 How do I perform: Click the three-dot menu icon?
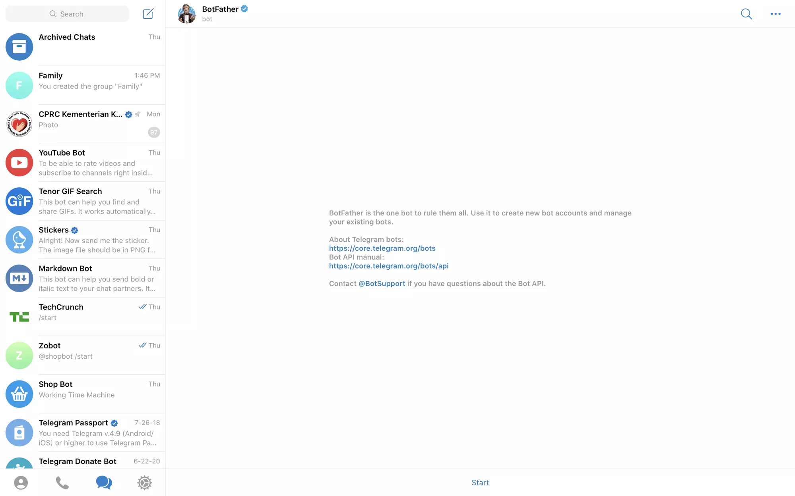click(x=776, y=13)
